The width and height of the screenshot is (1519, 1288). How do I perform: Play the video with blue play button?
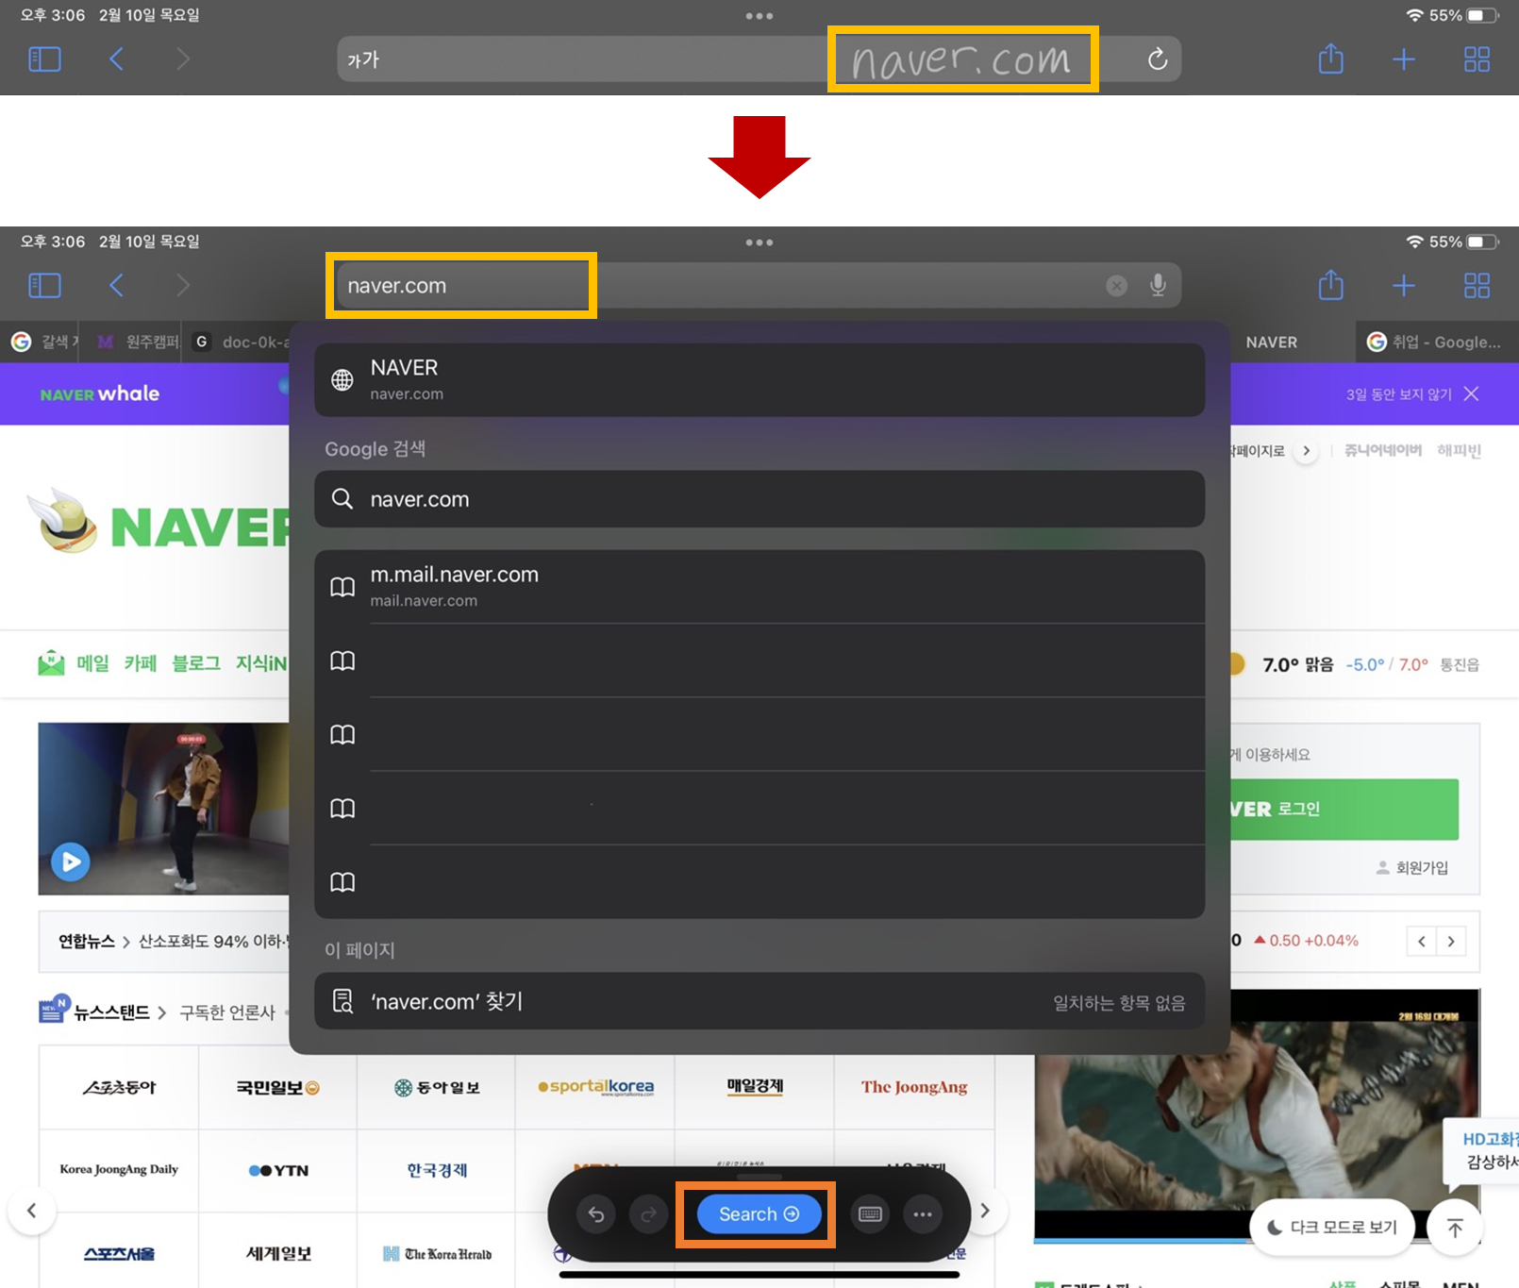(x=71, y=861)
